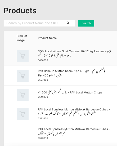Select SKU number 5507130
The width and height of the screenshot is (117, 146).
(43, 80)
